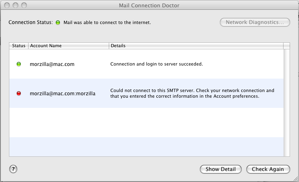The width and height of the screenshot is (299, 182).
Task: Click red status dot for SMTP account
Action: click(x=19, y=93)
